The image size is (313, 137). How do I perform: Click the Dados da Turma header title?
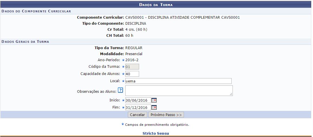point(156,5)
